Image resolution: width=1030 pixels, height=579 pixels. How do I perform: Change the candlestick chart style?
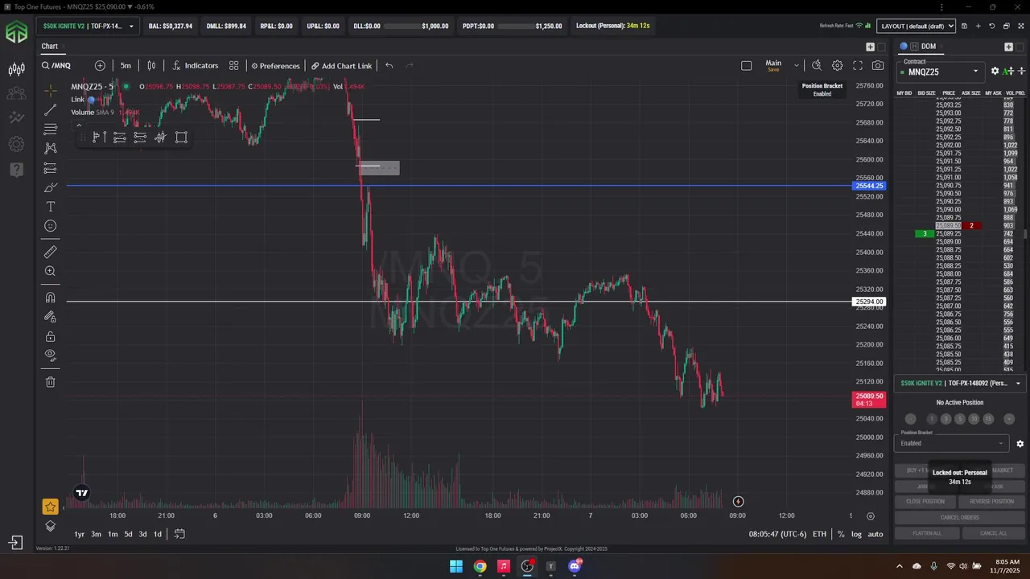(x=151, y=66)
